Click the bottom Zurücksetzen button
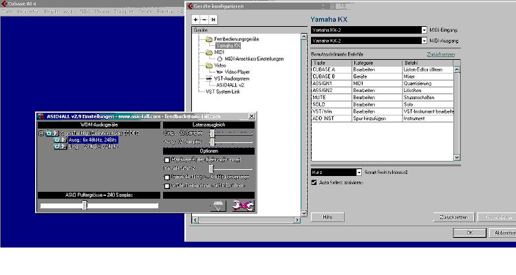516x275 pixels. coord(454,217)
